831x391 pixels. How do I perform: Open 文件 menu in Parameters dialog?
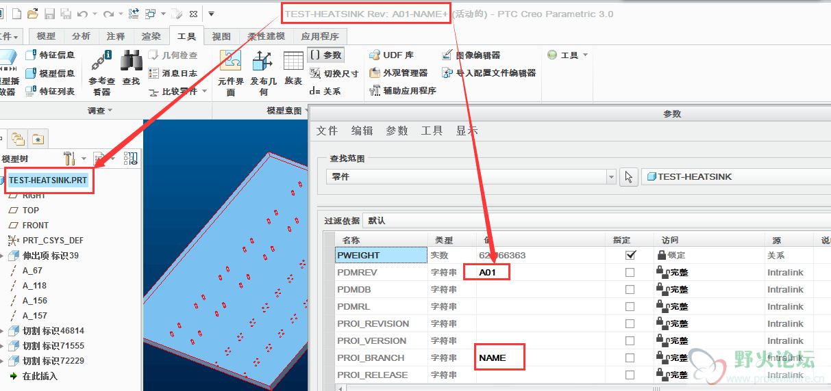click(x=327, y=131)
